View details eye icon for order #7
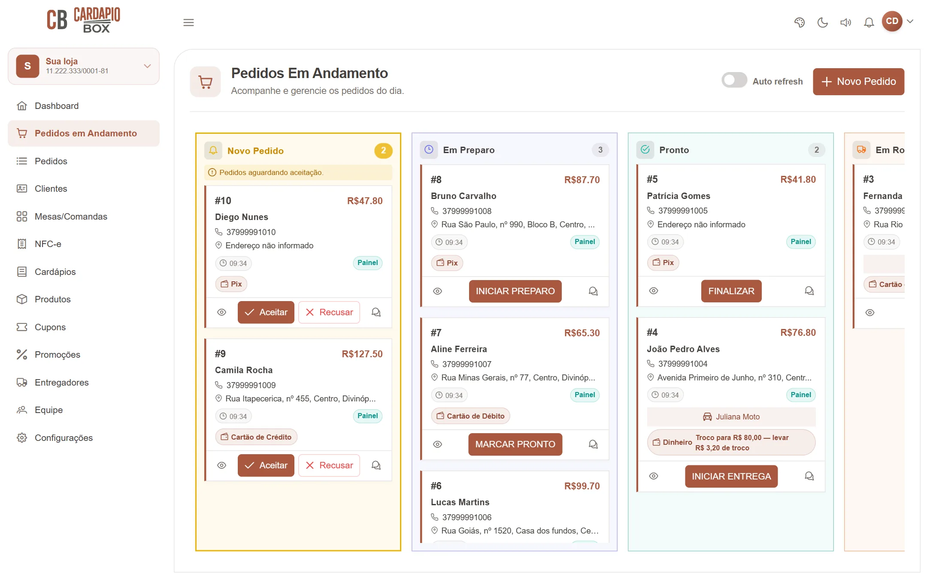The height and width of the screenshot is (579, 927). [x=437, y=444]
